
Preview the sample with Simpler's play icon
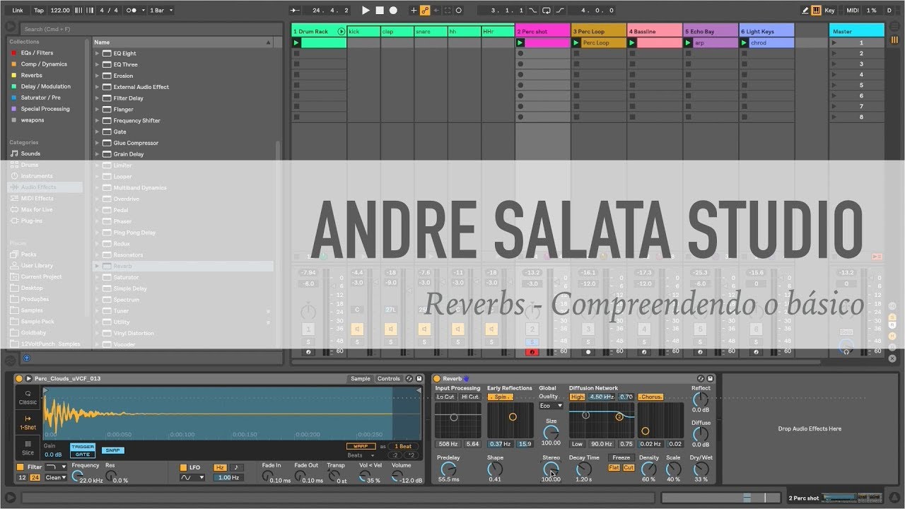click(x=29, y=379)
